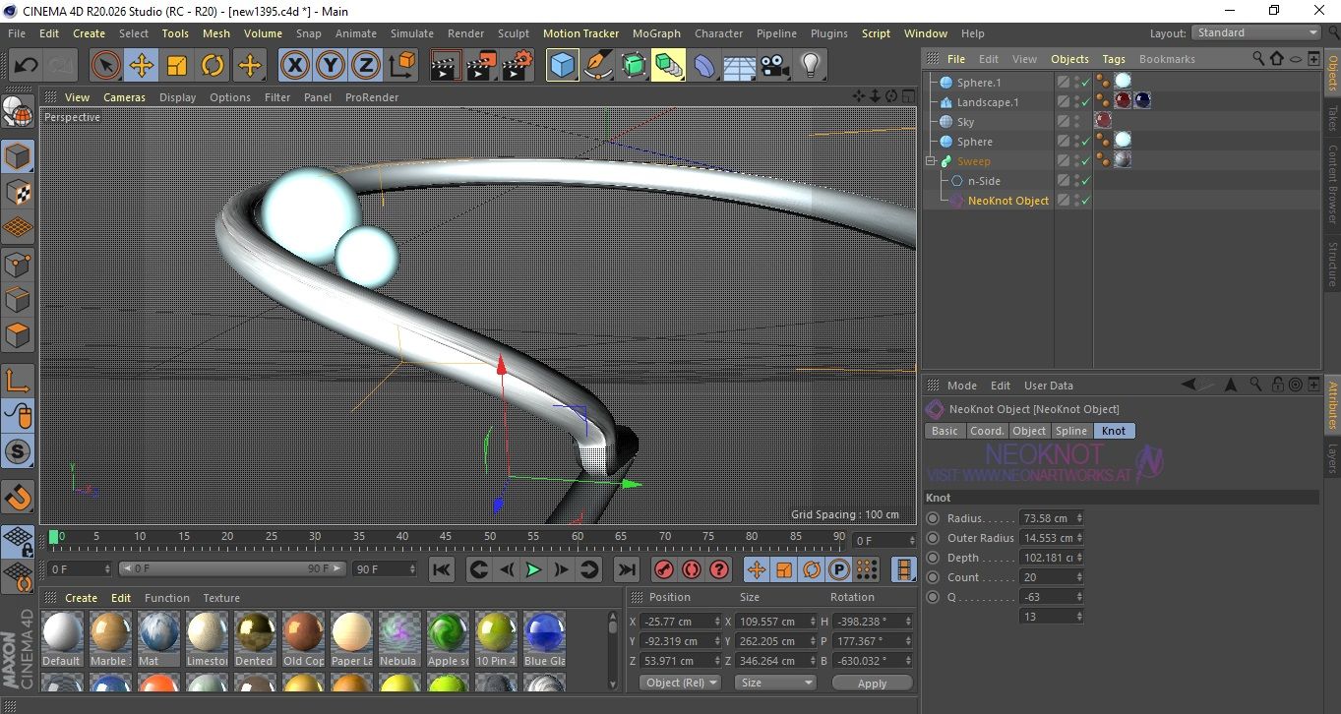
Task: Add a Camera object
Action: pos(774,66)
